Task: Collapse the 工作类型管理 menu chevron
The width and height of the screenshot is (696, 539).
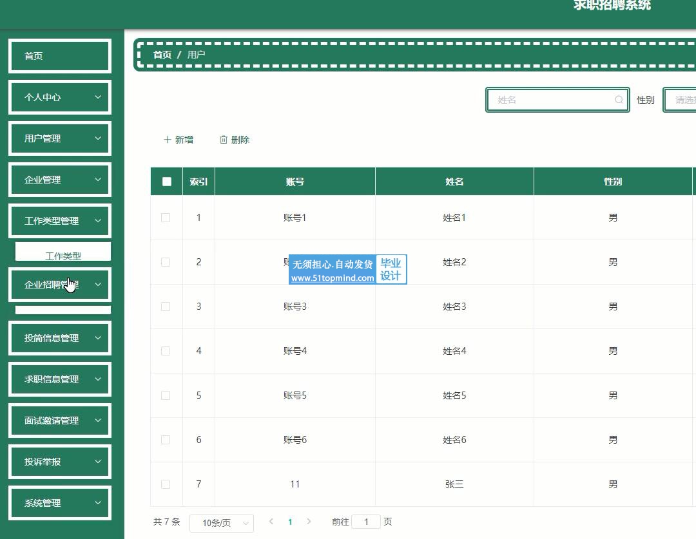Action: [x=98, y=220]
